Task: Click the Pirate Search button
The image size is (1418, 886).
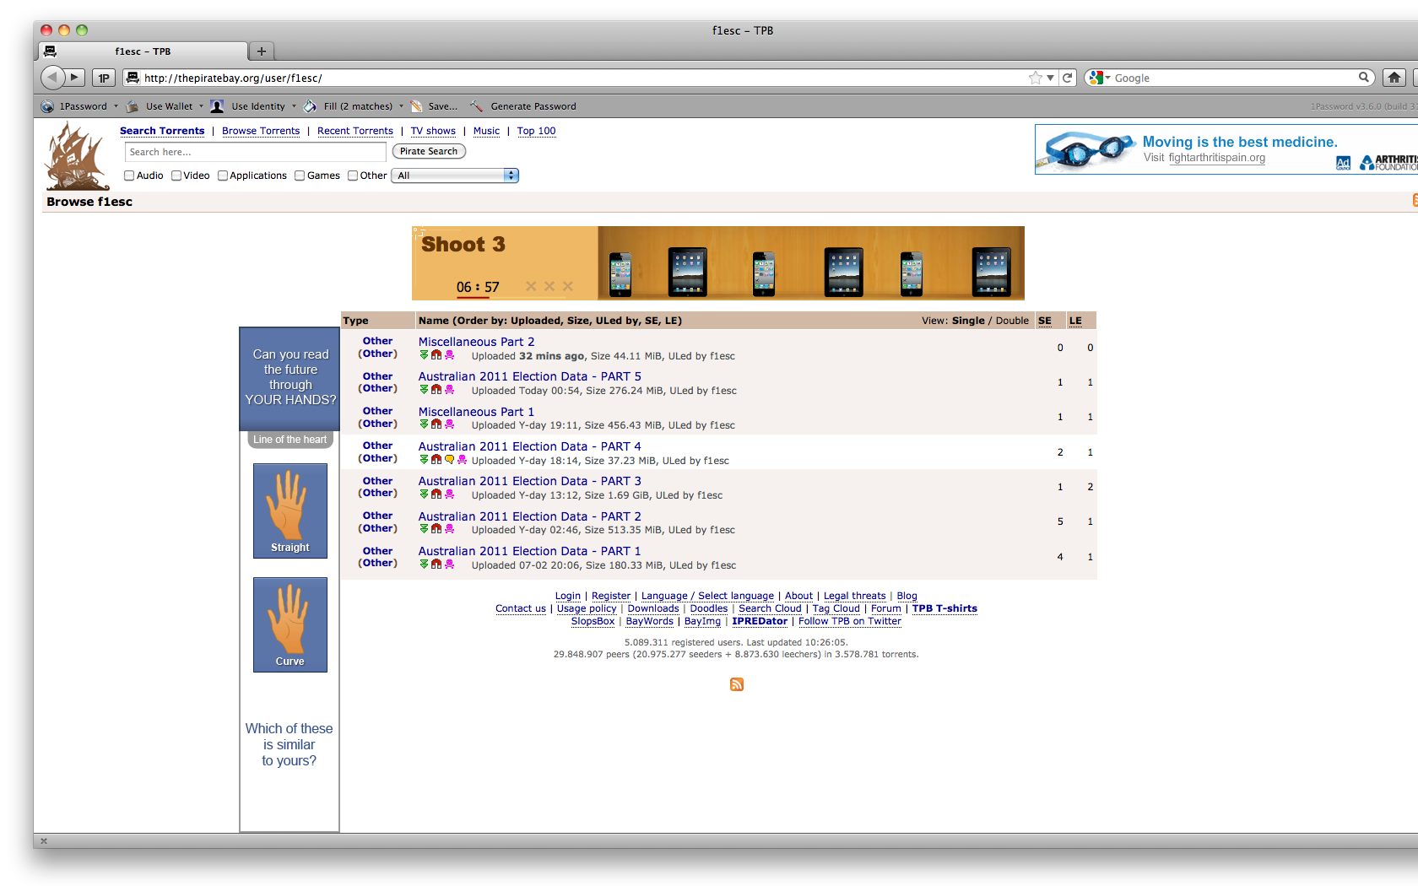Action: 429,152
